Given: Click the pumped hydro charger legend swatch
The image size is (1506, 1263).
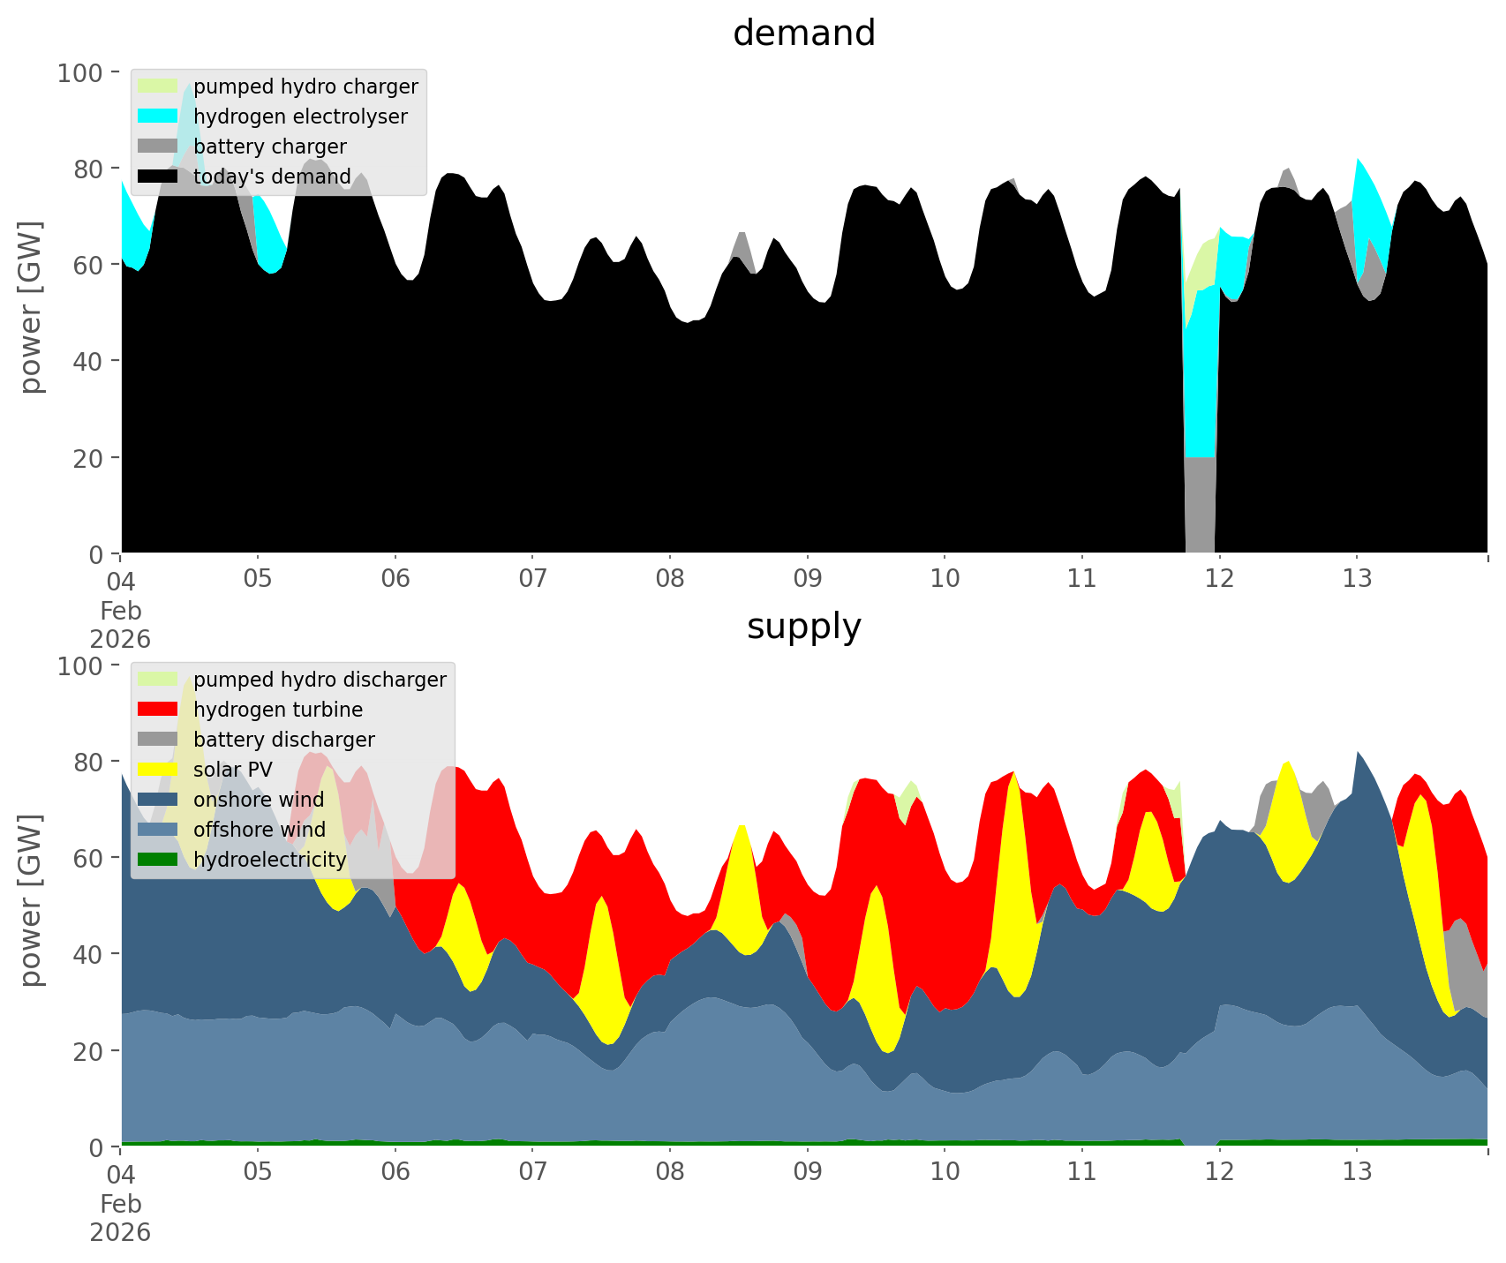Looking at the screenshot, I should click(158, 86).
